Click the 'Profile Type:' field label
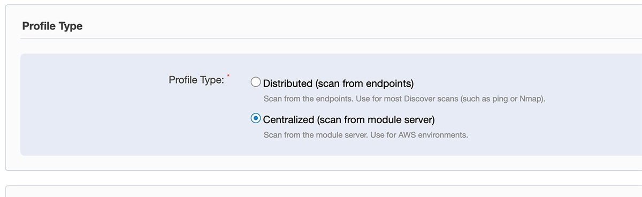The image size is (642, 197). [196, 80]
